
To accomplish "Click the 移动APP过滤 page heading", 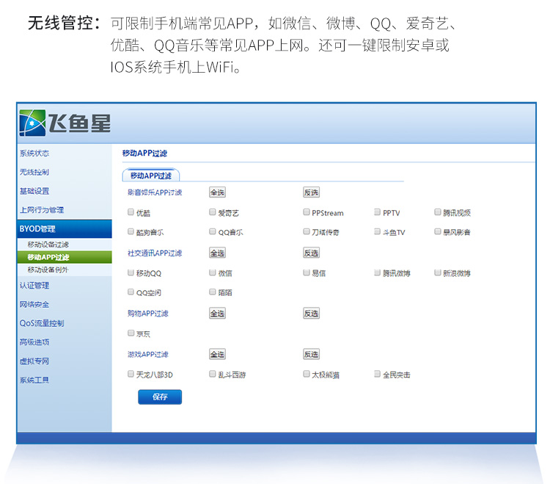I will pos(145,153).
